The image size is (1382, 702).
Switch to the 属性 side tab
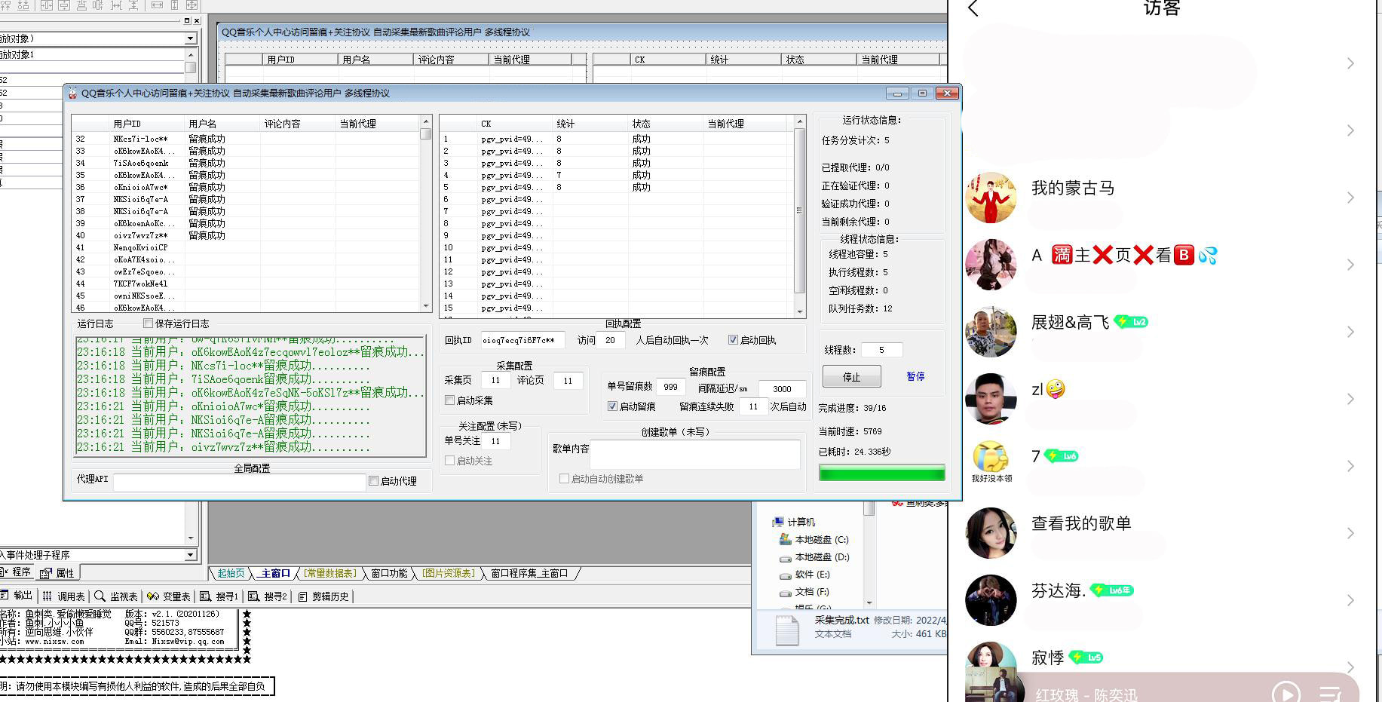pos(58,572)
